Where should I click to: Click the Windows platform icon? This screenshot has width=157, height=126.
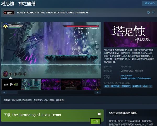pyautogui.click(x=99, y=114)
